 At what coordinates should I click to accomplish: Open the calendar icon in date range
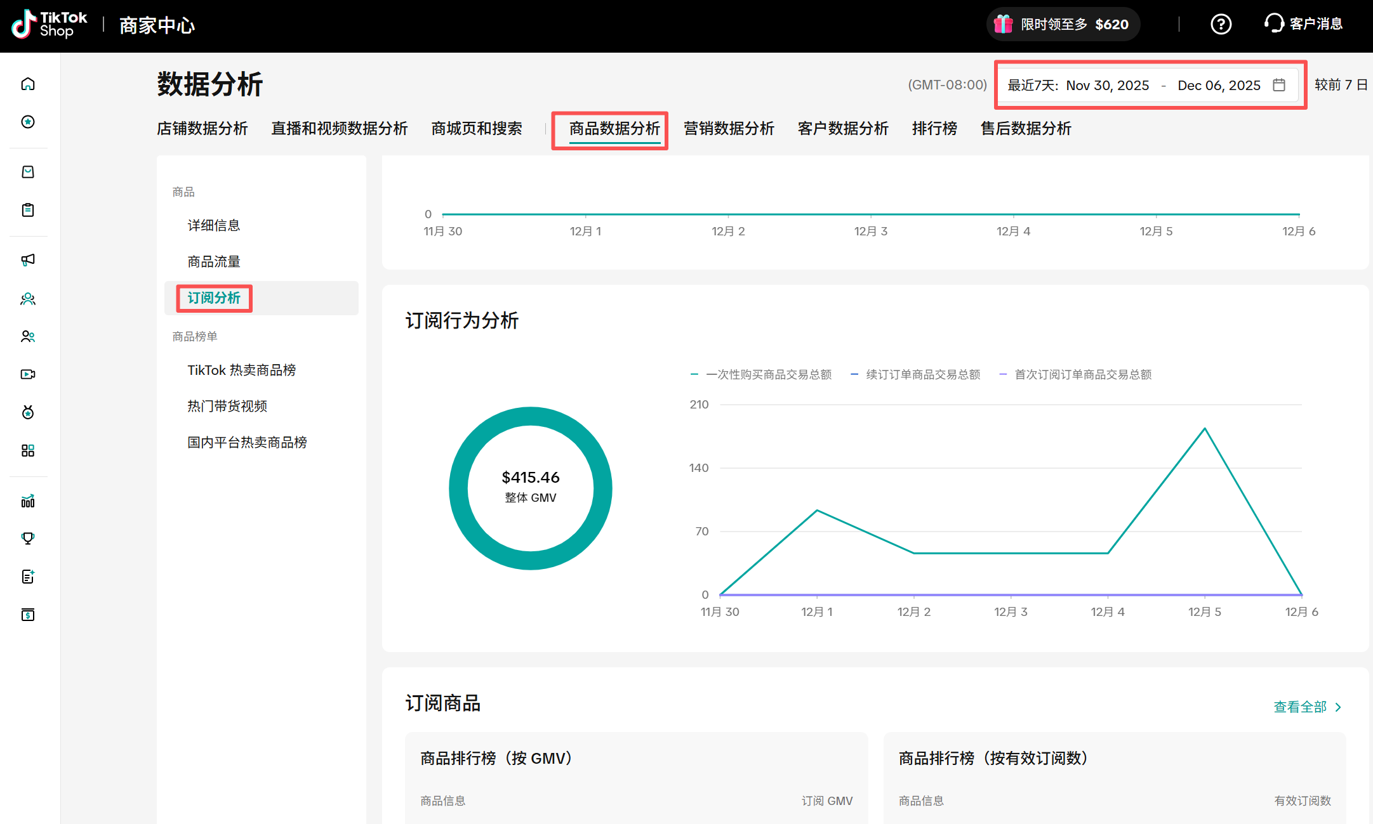coord(1279,85)
